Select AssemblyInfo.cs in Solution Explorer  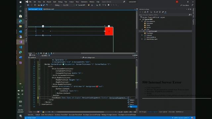click(x=151, y=37)
